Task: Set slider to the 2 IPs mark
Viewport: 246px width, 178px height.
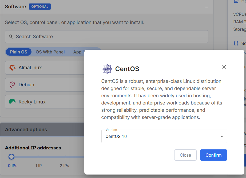Action: coord(66,157)
